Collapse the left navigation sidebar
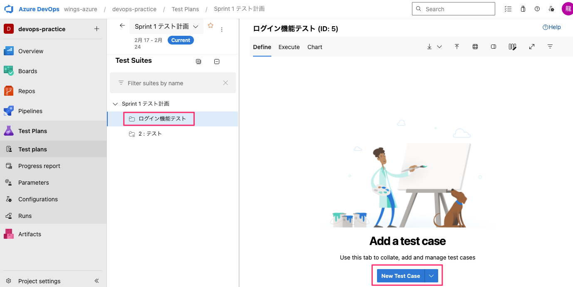This screenshot has height=287, width=573. (97, 281)
